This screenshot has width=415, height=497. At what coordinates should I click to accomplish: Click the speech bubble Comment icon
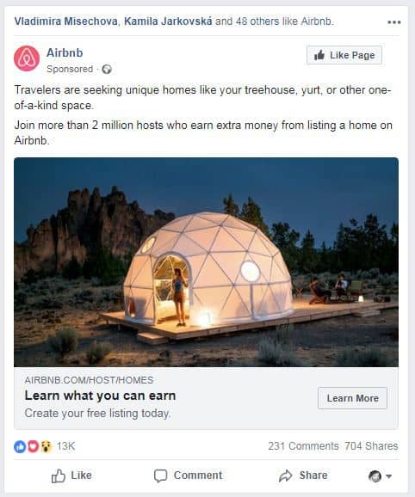coord(160,476)
